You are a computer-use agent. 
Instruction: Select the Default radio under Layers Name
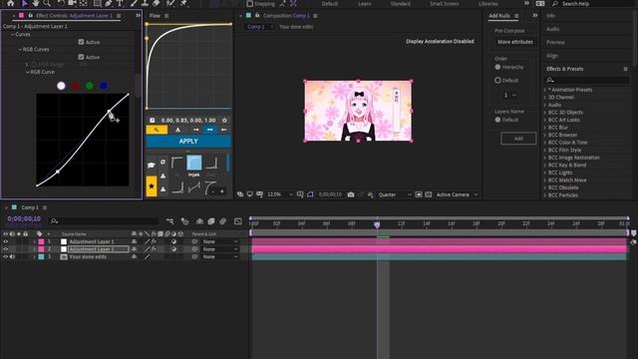tap(497, 120)
